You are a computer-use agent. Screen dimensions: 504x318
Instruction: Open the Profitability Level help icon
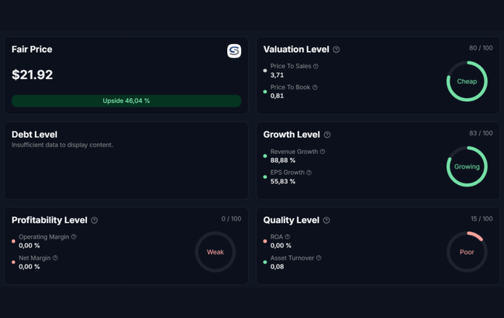coord(95,221)
